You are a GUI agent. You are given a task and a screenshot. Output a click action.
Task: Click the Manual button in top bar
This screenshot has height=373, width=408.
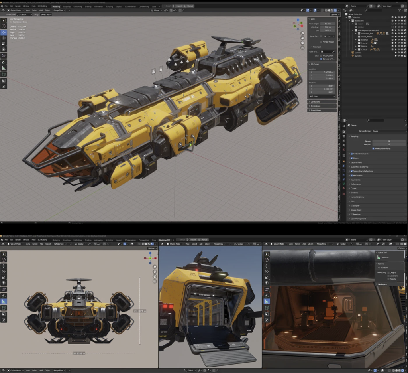189,6
